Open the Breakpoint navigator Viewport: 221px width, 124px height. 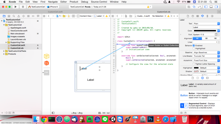(x=33, y=16)
